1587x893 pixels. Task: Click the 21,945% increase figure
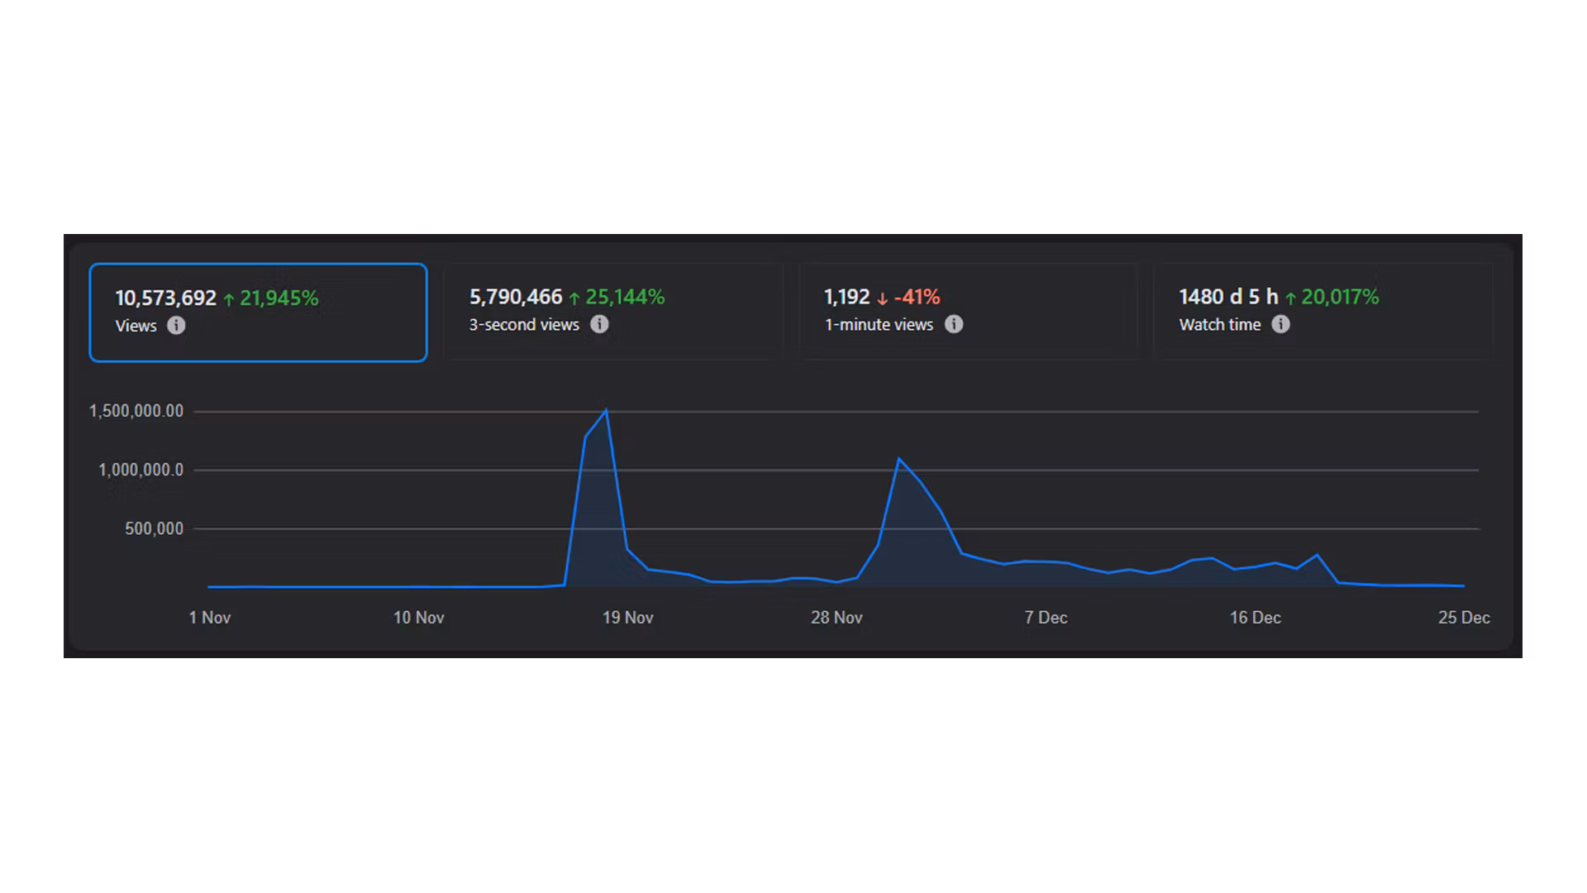279,298
